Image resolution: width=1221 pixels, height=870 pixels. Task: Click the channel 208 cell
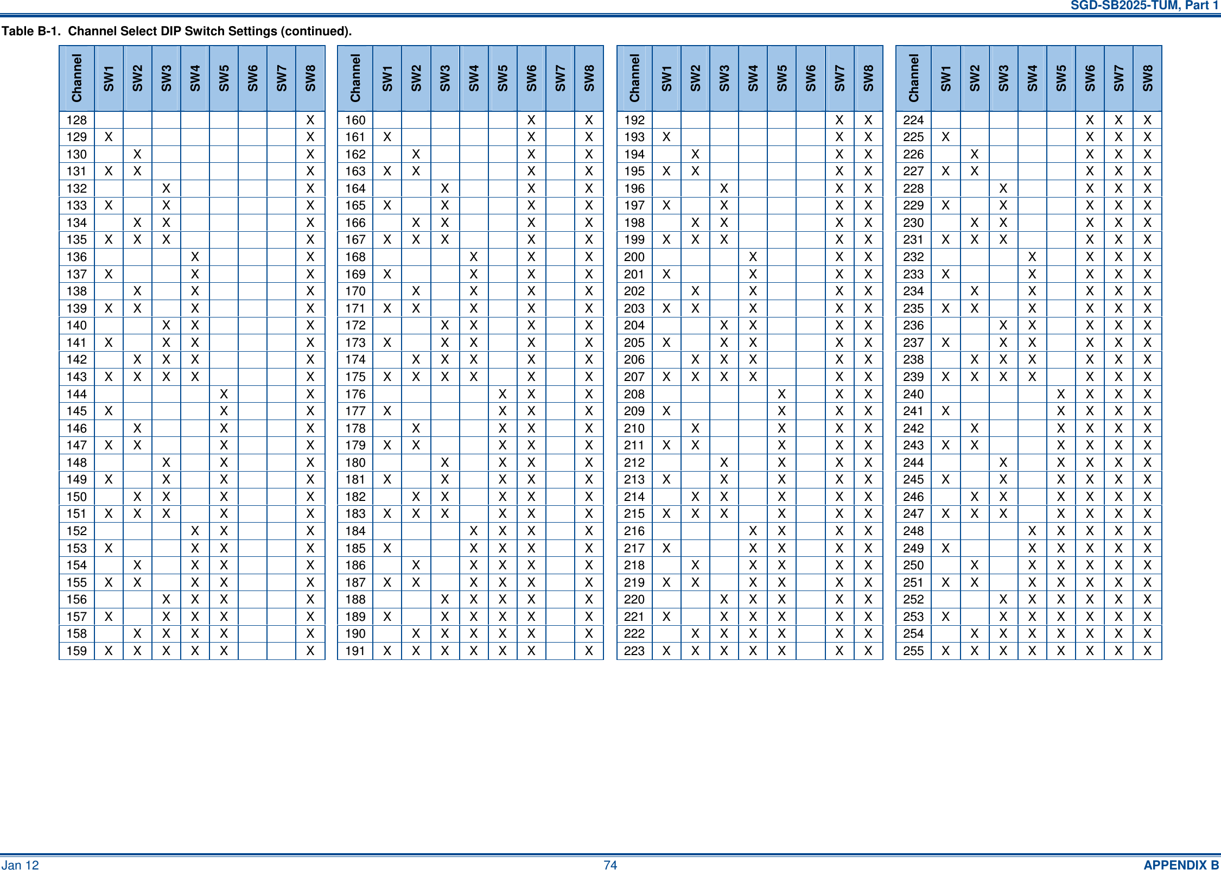634,394
